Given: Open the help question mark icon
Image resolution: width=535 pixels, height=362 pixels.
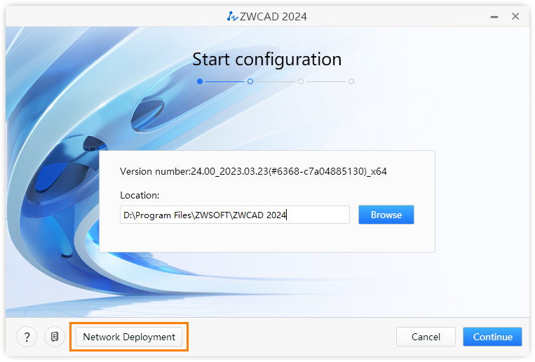Looking at the screenshot, I should click(27, 337).
